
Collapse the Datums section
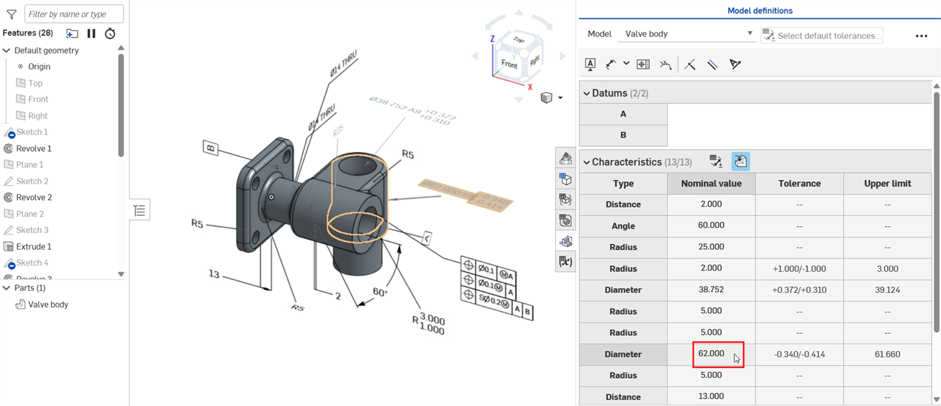click(x=586, y=93)
